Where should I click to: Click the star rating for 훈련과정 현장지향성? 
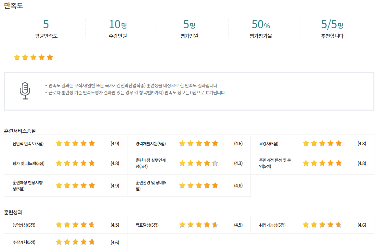point(75,186)
